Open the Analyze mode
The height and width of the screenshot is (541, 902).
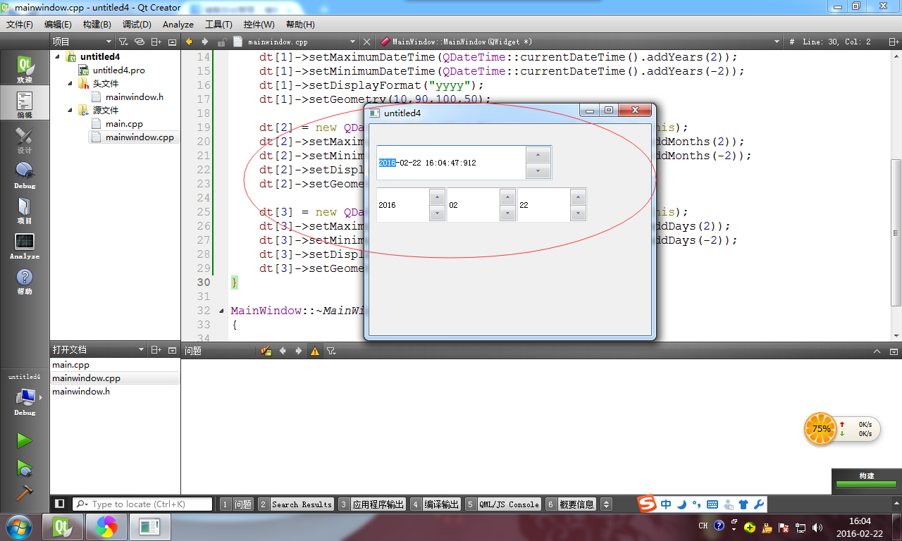pos(25,245)
